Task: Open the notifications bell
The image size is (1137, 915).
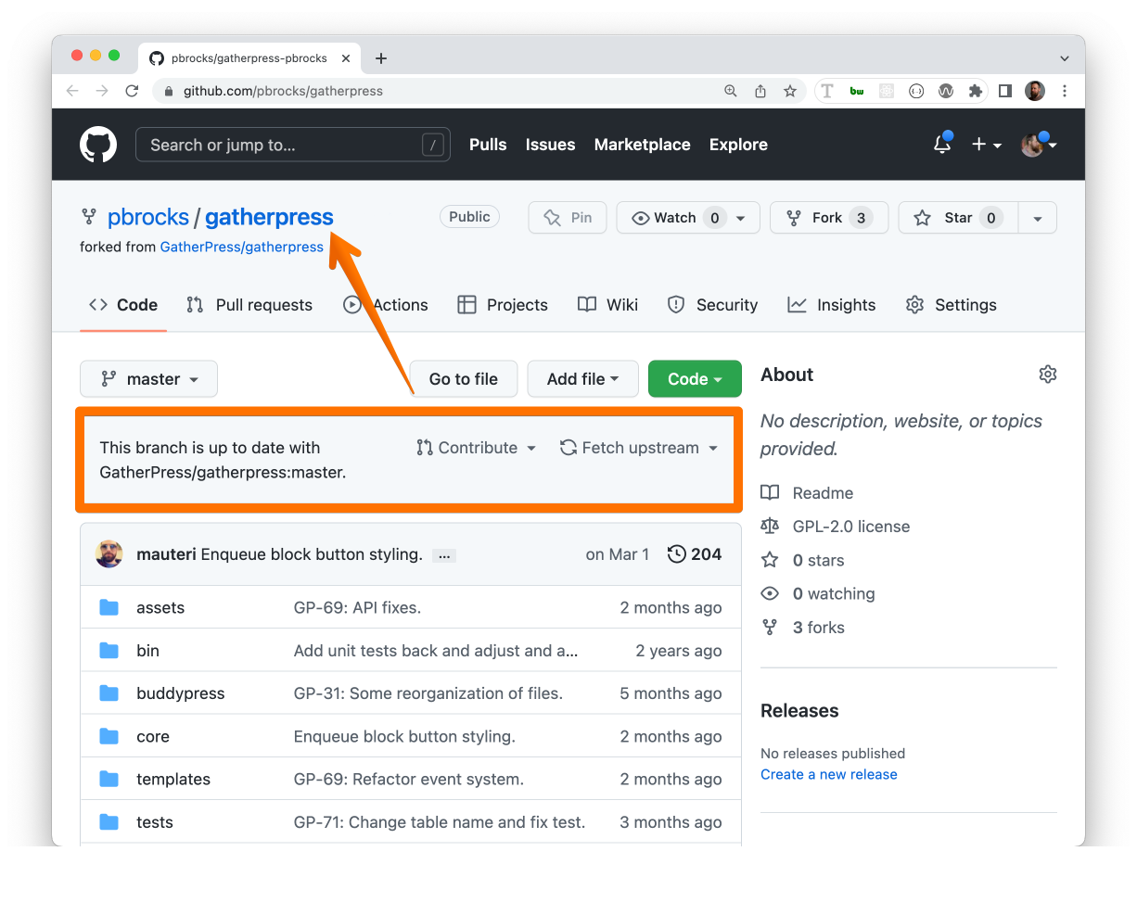Action: pos(942,144)
